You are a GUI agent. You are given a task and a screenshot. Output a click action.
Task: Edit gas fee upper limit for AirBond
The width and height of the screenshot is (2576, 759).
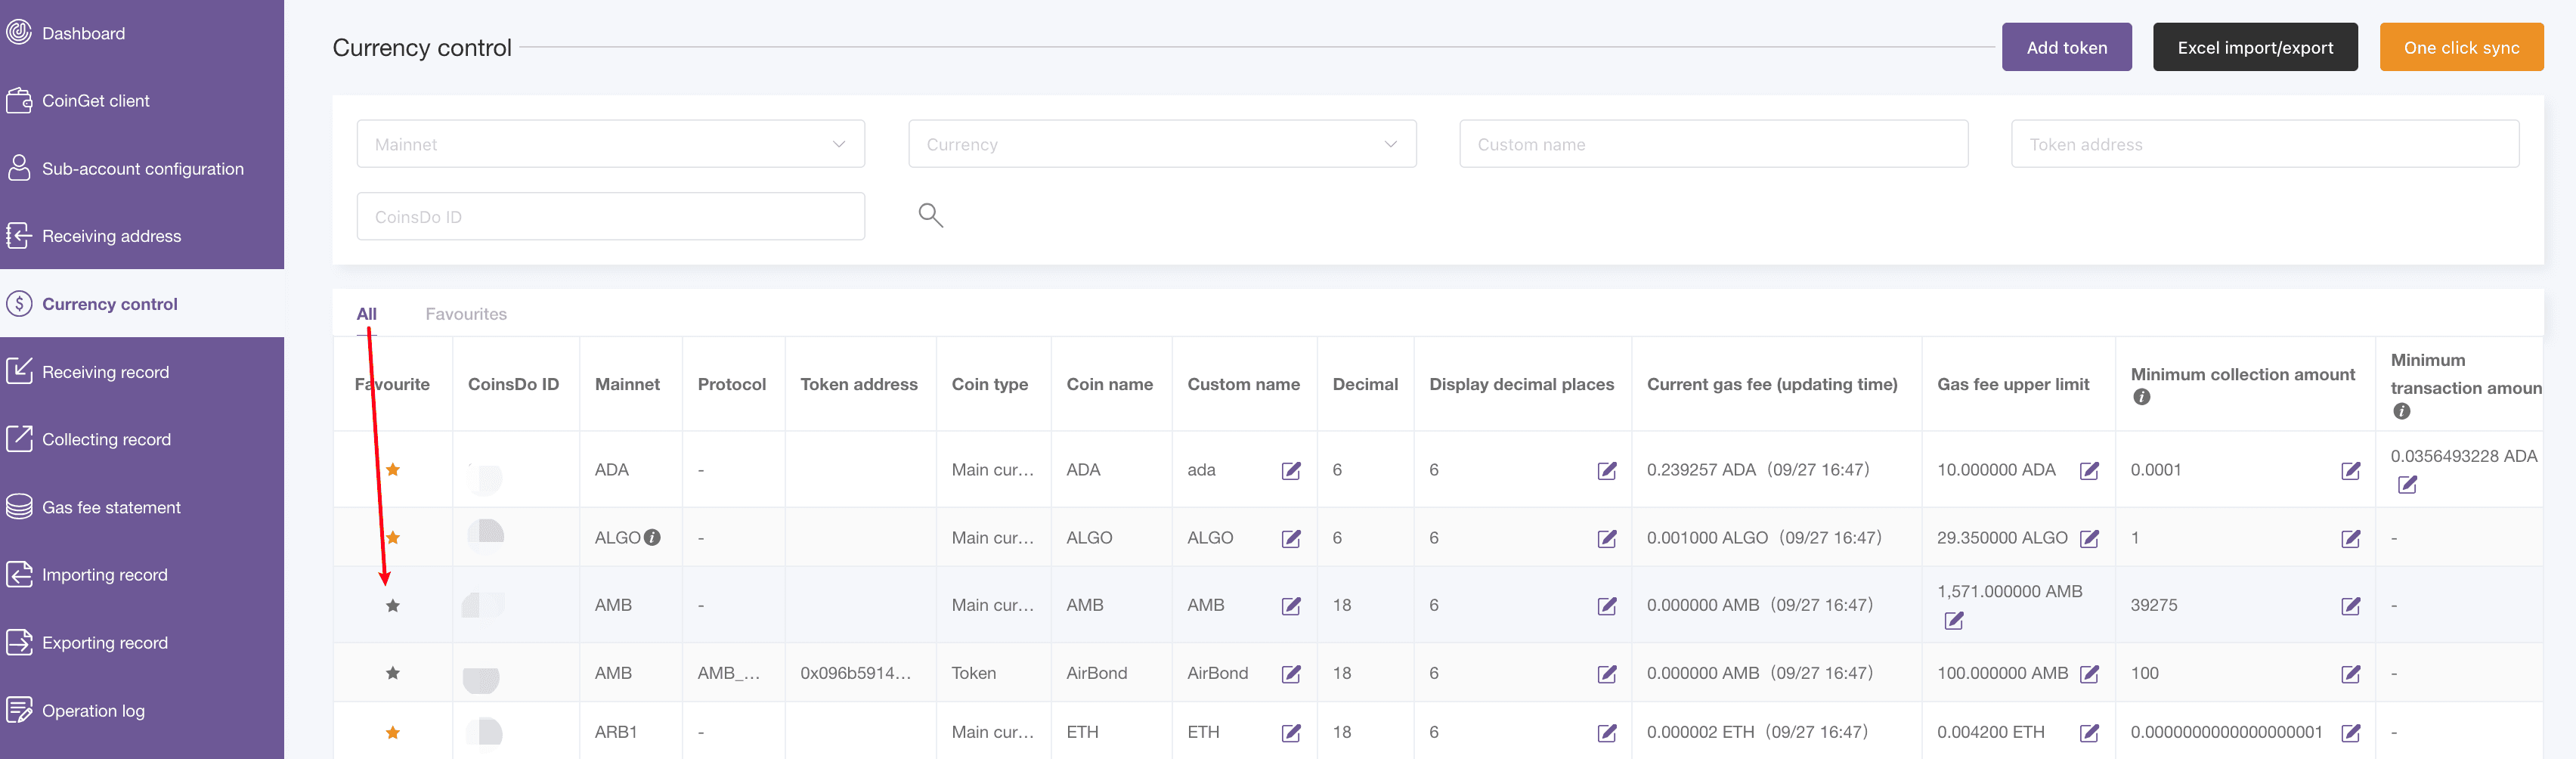(2089, 673)
